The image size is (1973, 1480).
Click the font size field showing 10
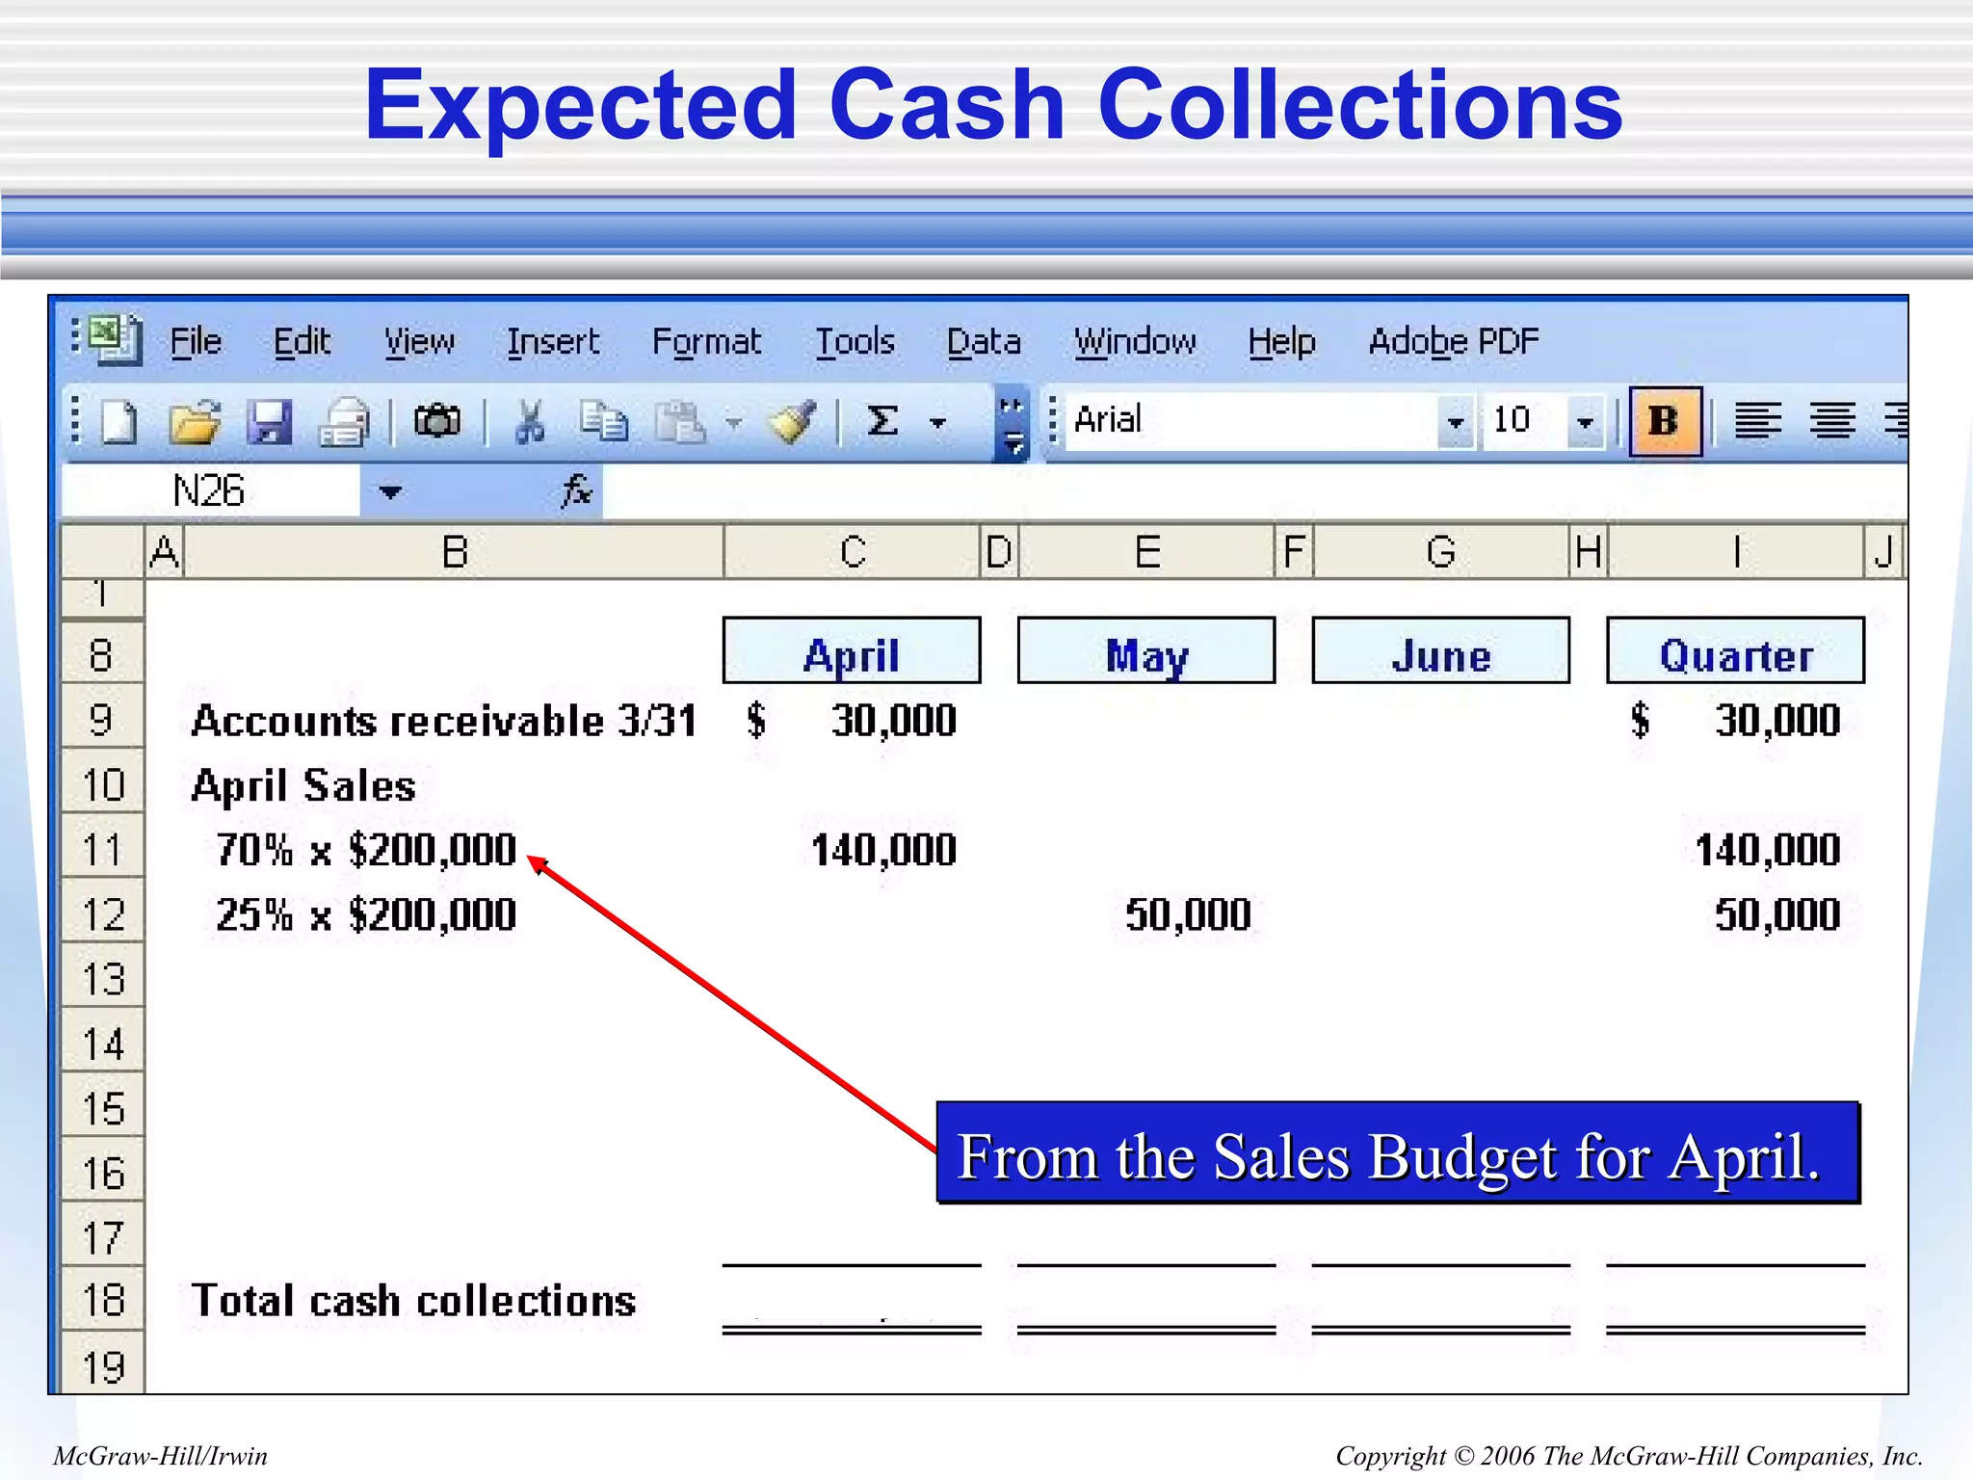[1525, 421]
